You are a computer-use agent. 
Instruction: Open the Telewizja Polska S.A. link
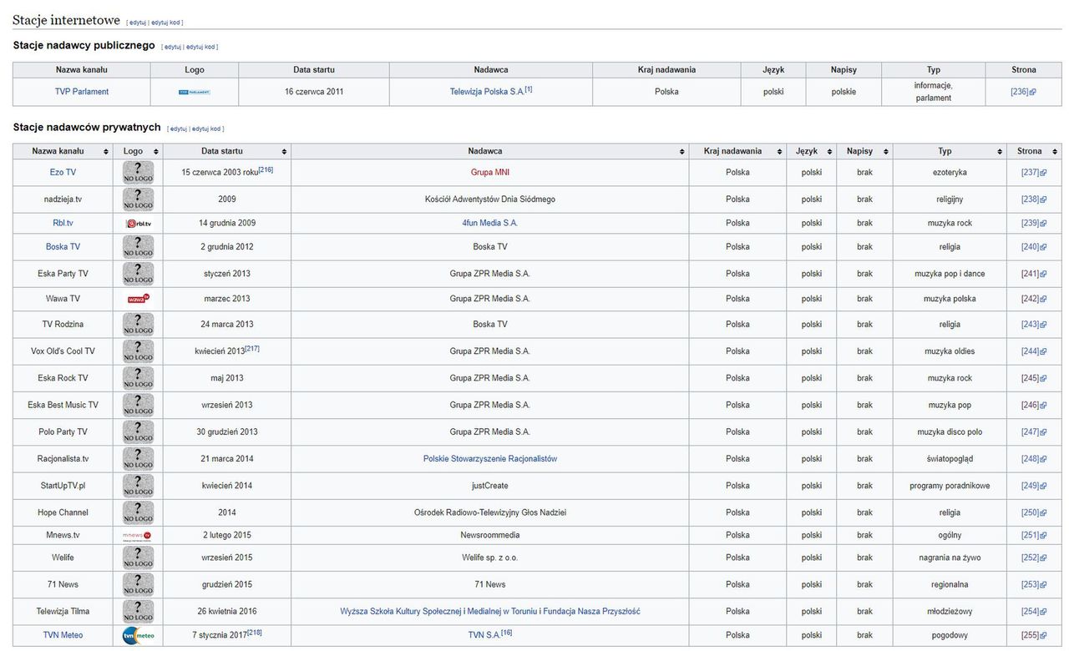click(x=487, y=92)
